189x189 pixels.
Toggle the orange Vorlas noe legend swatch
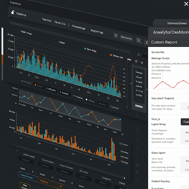point(111,55)
